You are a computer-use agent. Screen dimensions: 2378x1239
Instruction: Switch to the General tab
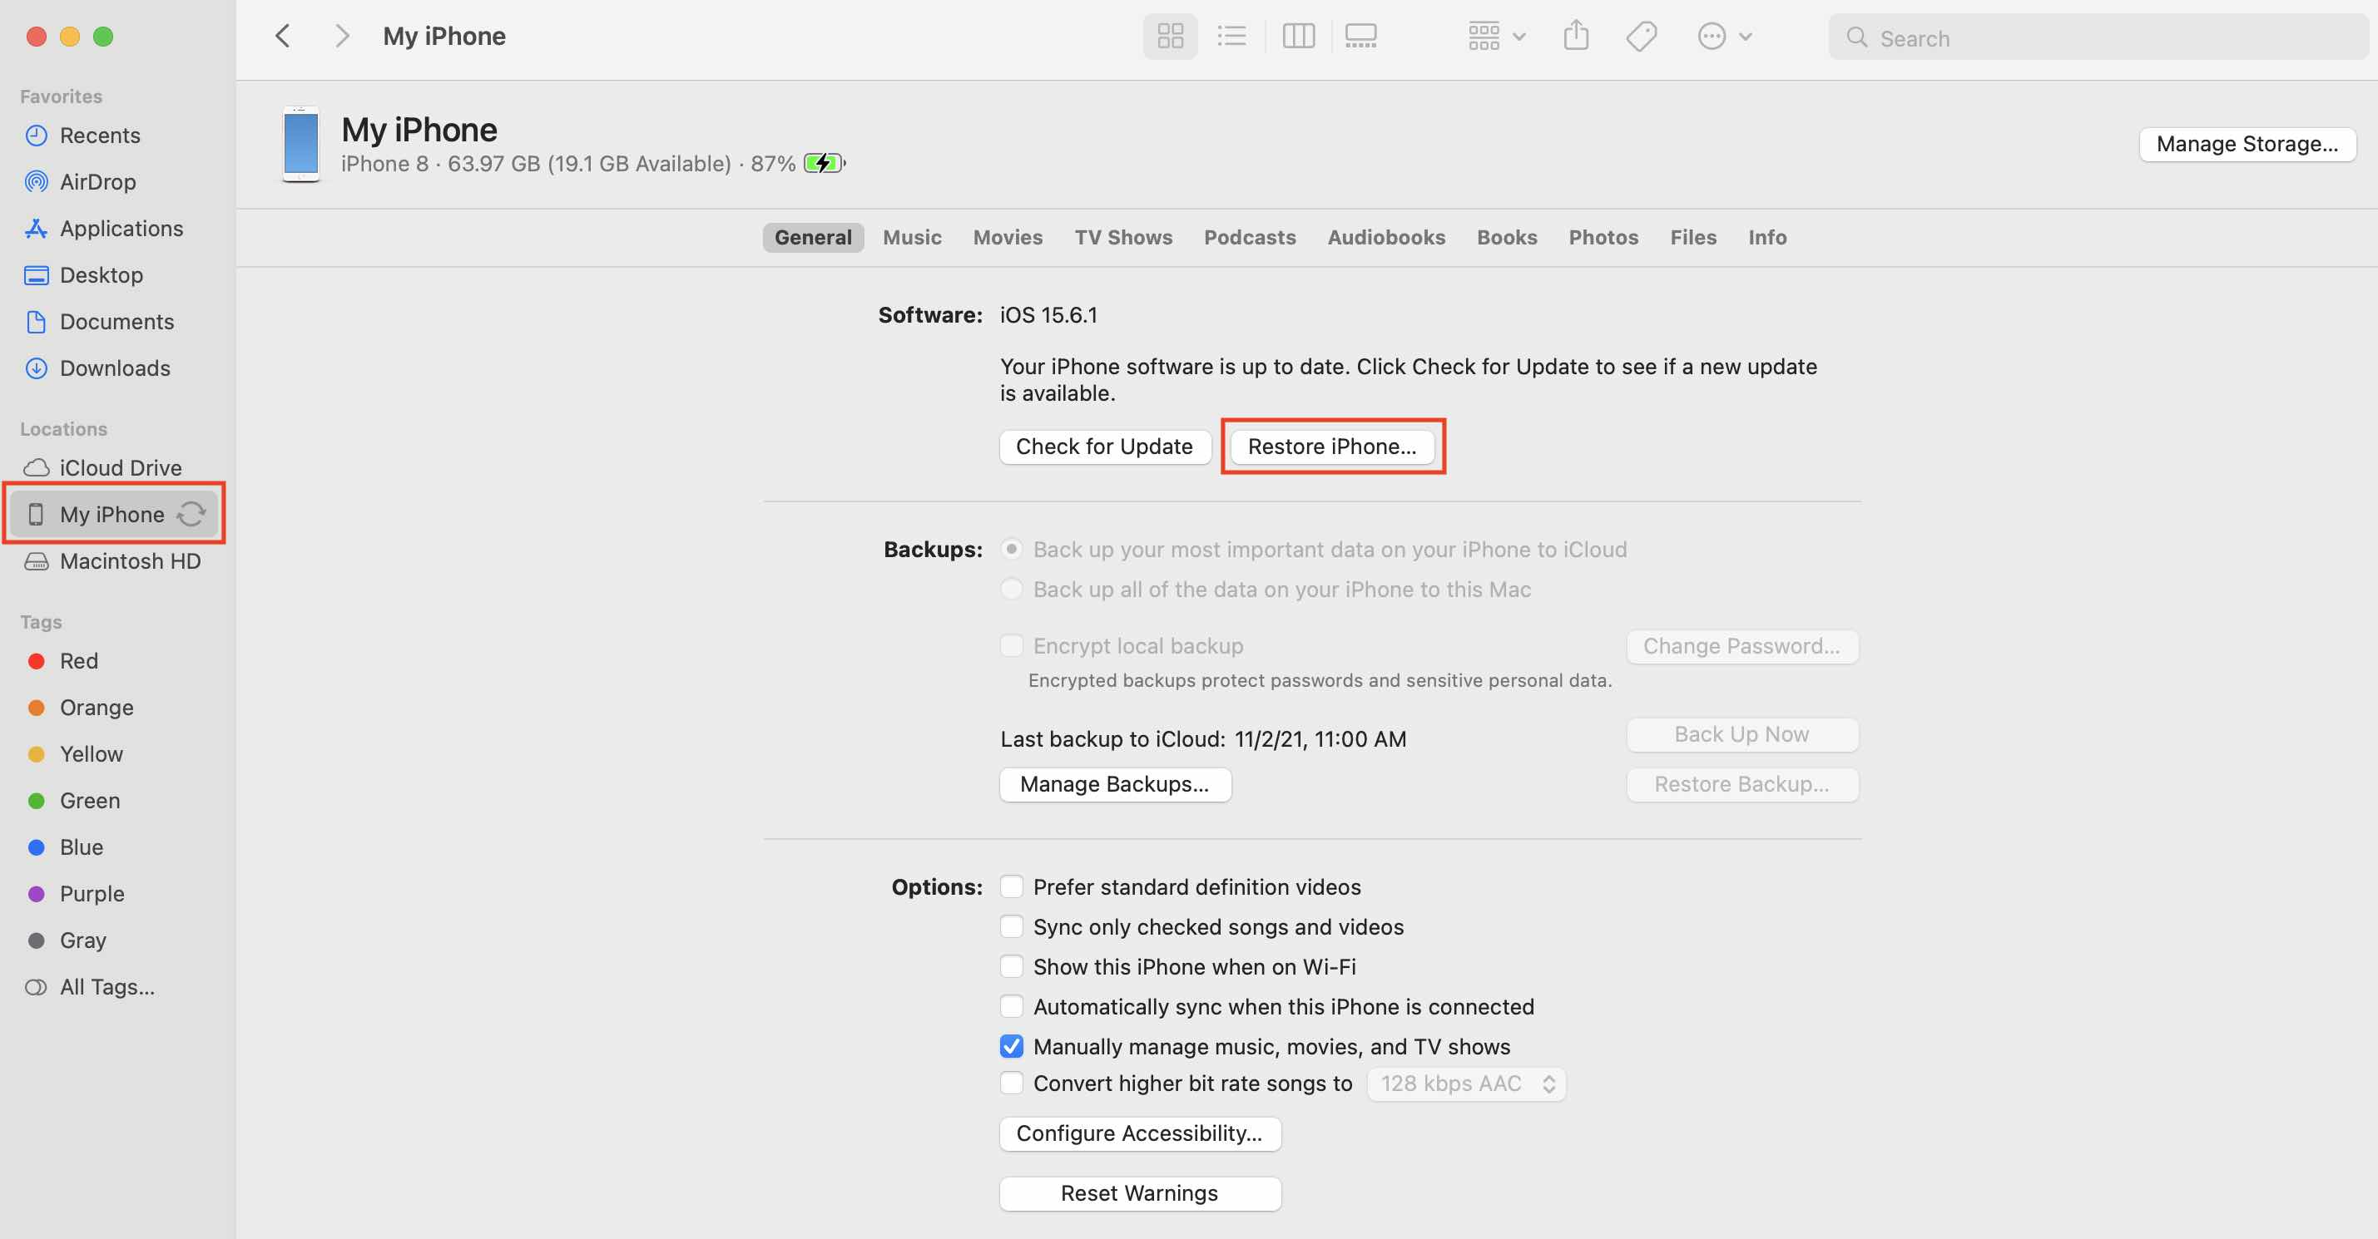pyautogui.click(x=812, y=237)
